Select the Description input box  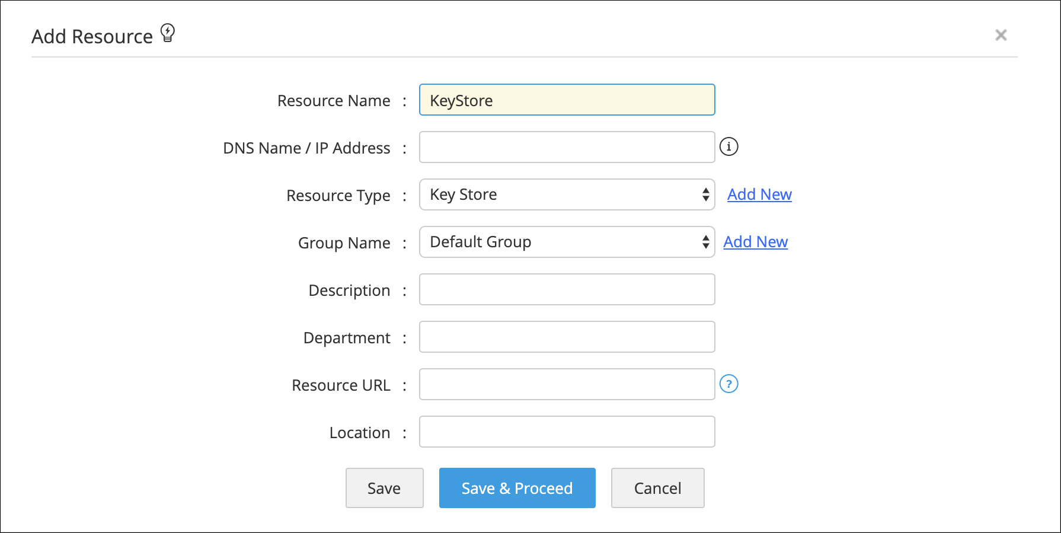tap(567, 289)
